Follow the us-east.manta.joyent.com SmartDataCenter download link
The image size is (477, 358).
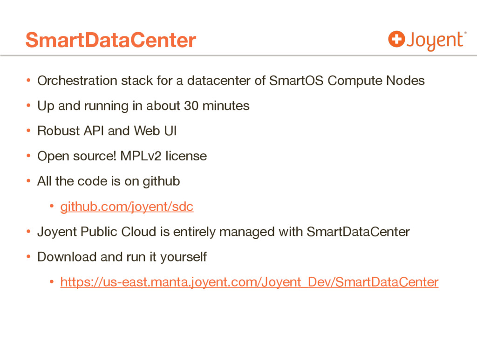(x=249, y=282)
